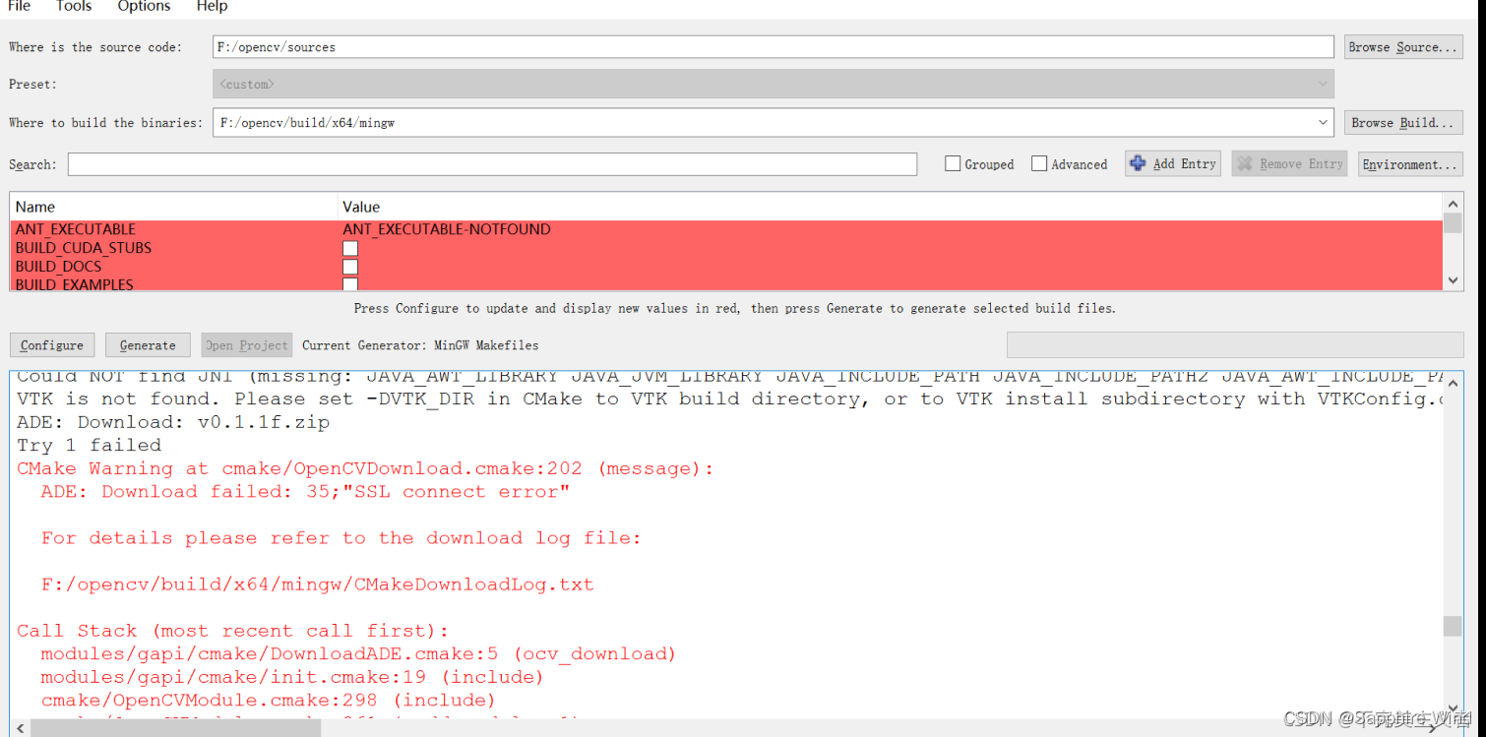Click the Configure button
The image size is (1486, 737).
pyautogui.click(x=52, y=345)
